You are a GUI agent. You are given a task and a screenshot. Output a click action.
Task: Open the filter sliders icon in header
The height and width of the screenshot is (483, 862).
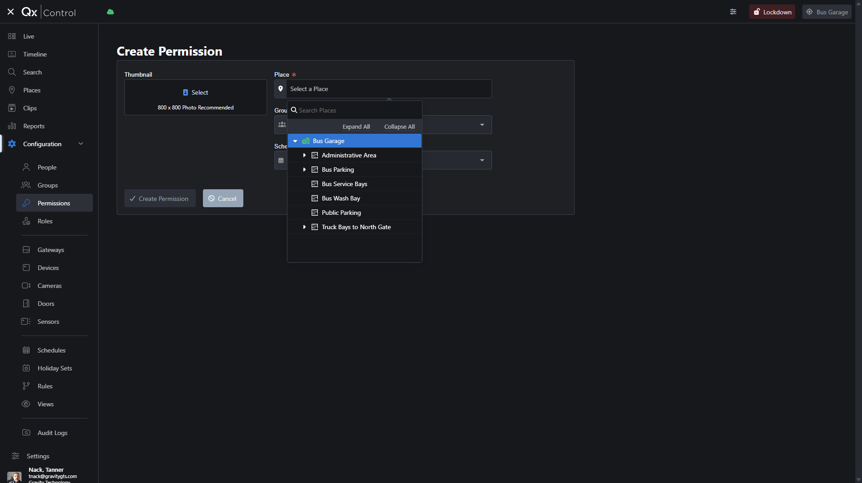pos(733,12)
